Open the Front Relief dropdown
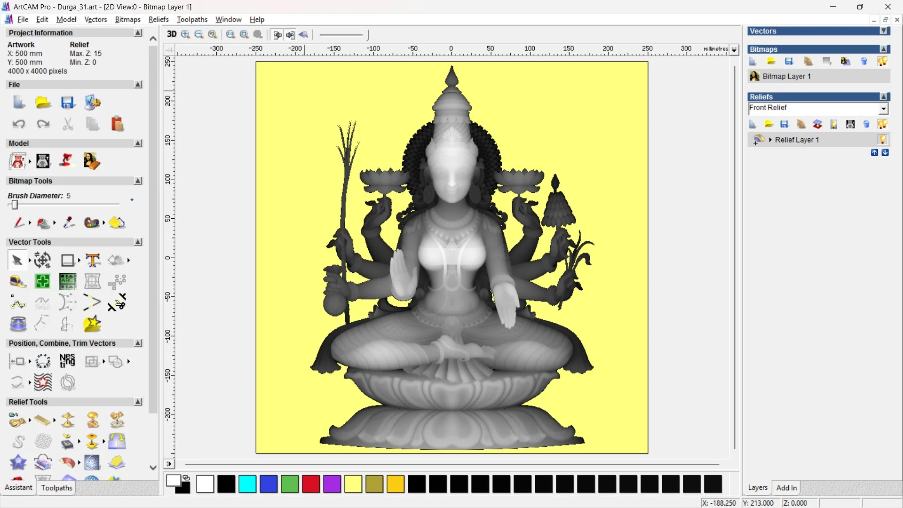Screen dimensions: 903x508 tap(883, 109)
